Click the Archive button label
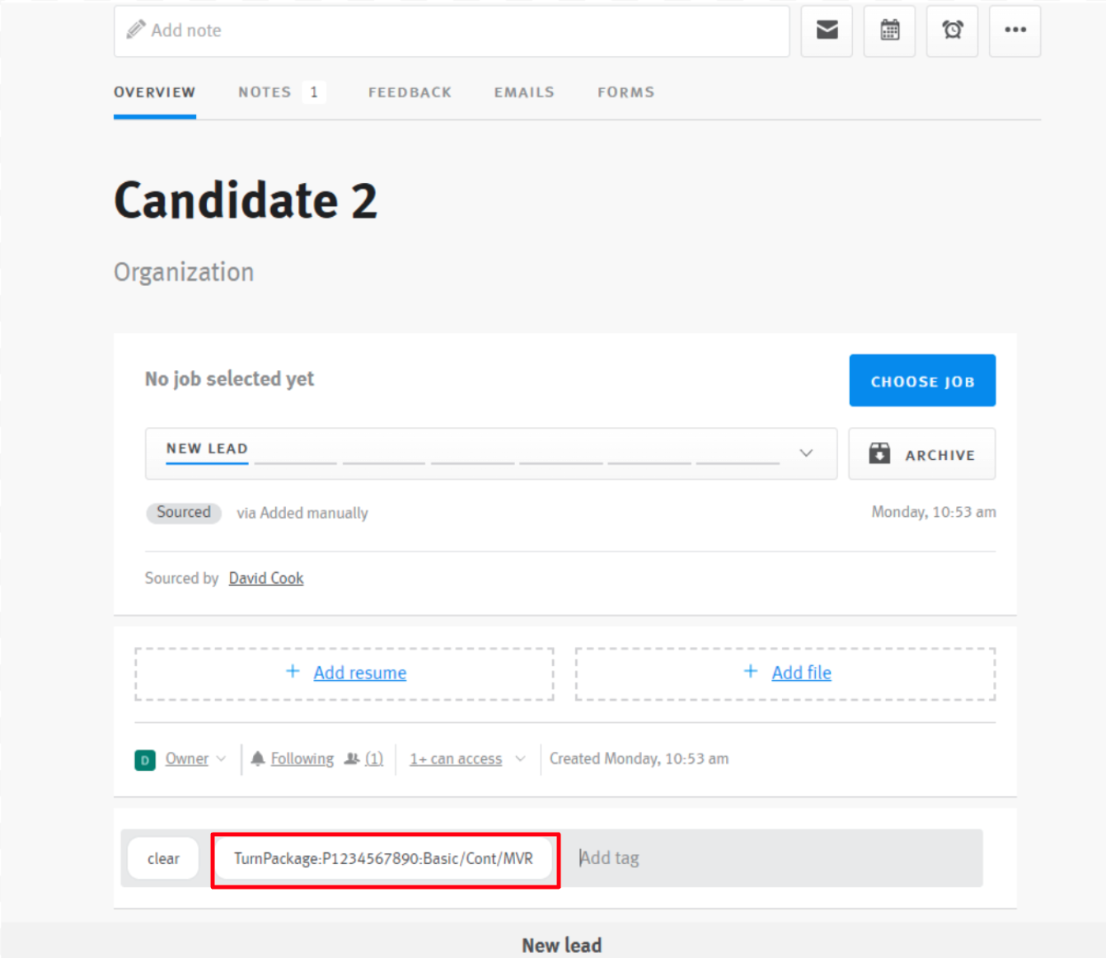 click(x=940, y=455)
